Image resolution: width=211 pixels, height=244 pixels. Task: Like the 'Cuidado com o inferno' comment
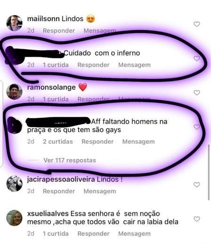(x=196, y=58)
